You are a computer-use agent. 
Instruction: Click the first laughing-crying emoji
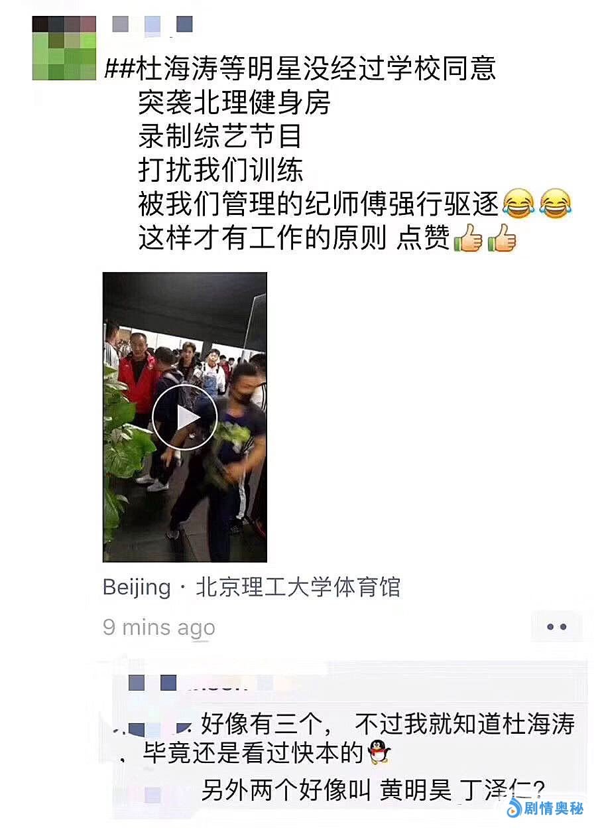519,204
